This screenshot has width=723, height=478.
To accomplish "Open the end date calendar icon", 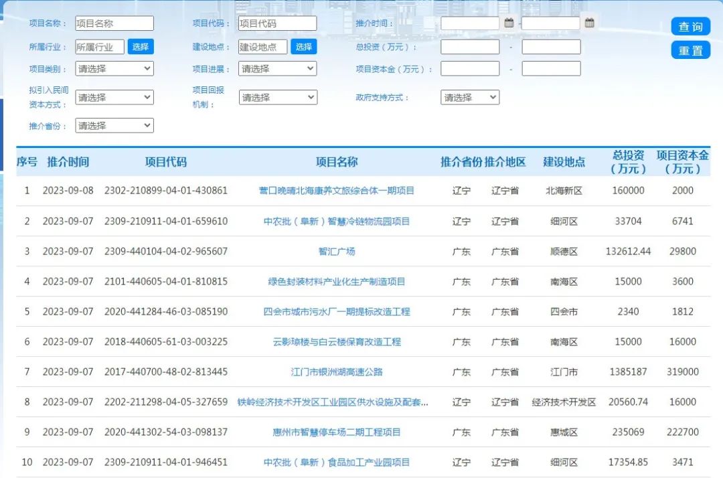I will (x=589, y=23).
